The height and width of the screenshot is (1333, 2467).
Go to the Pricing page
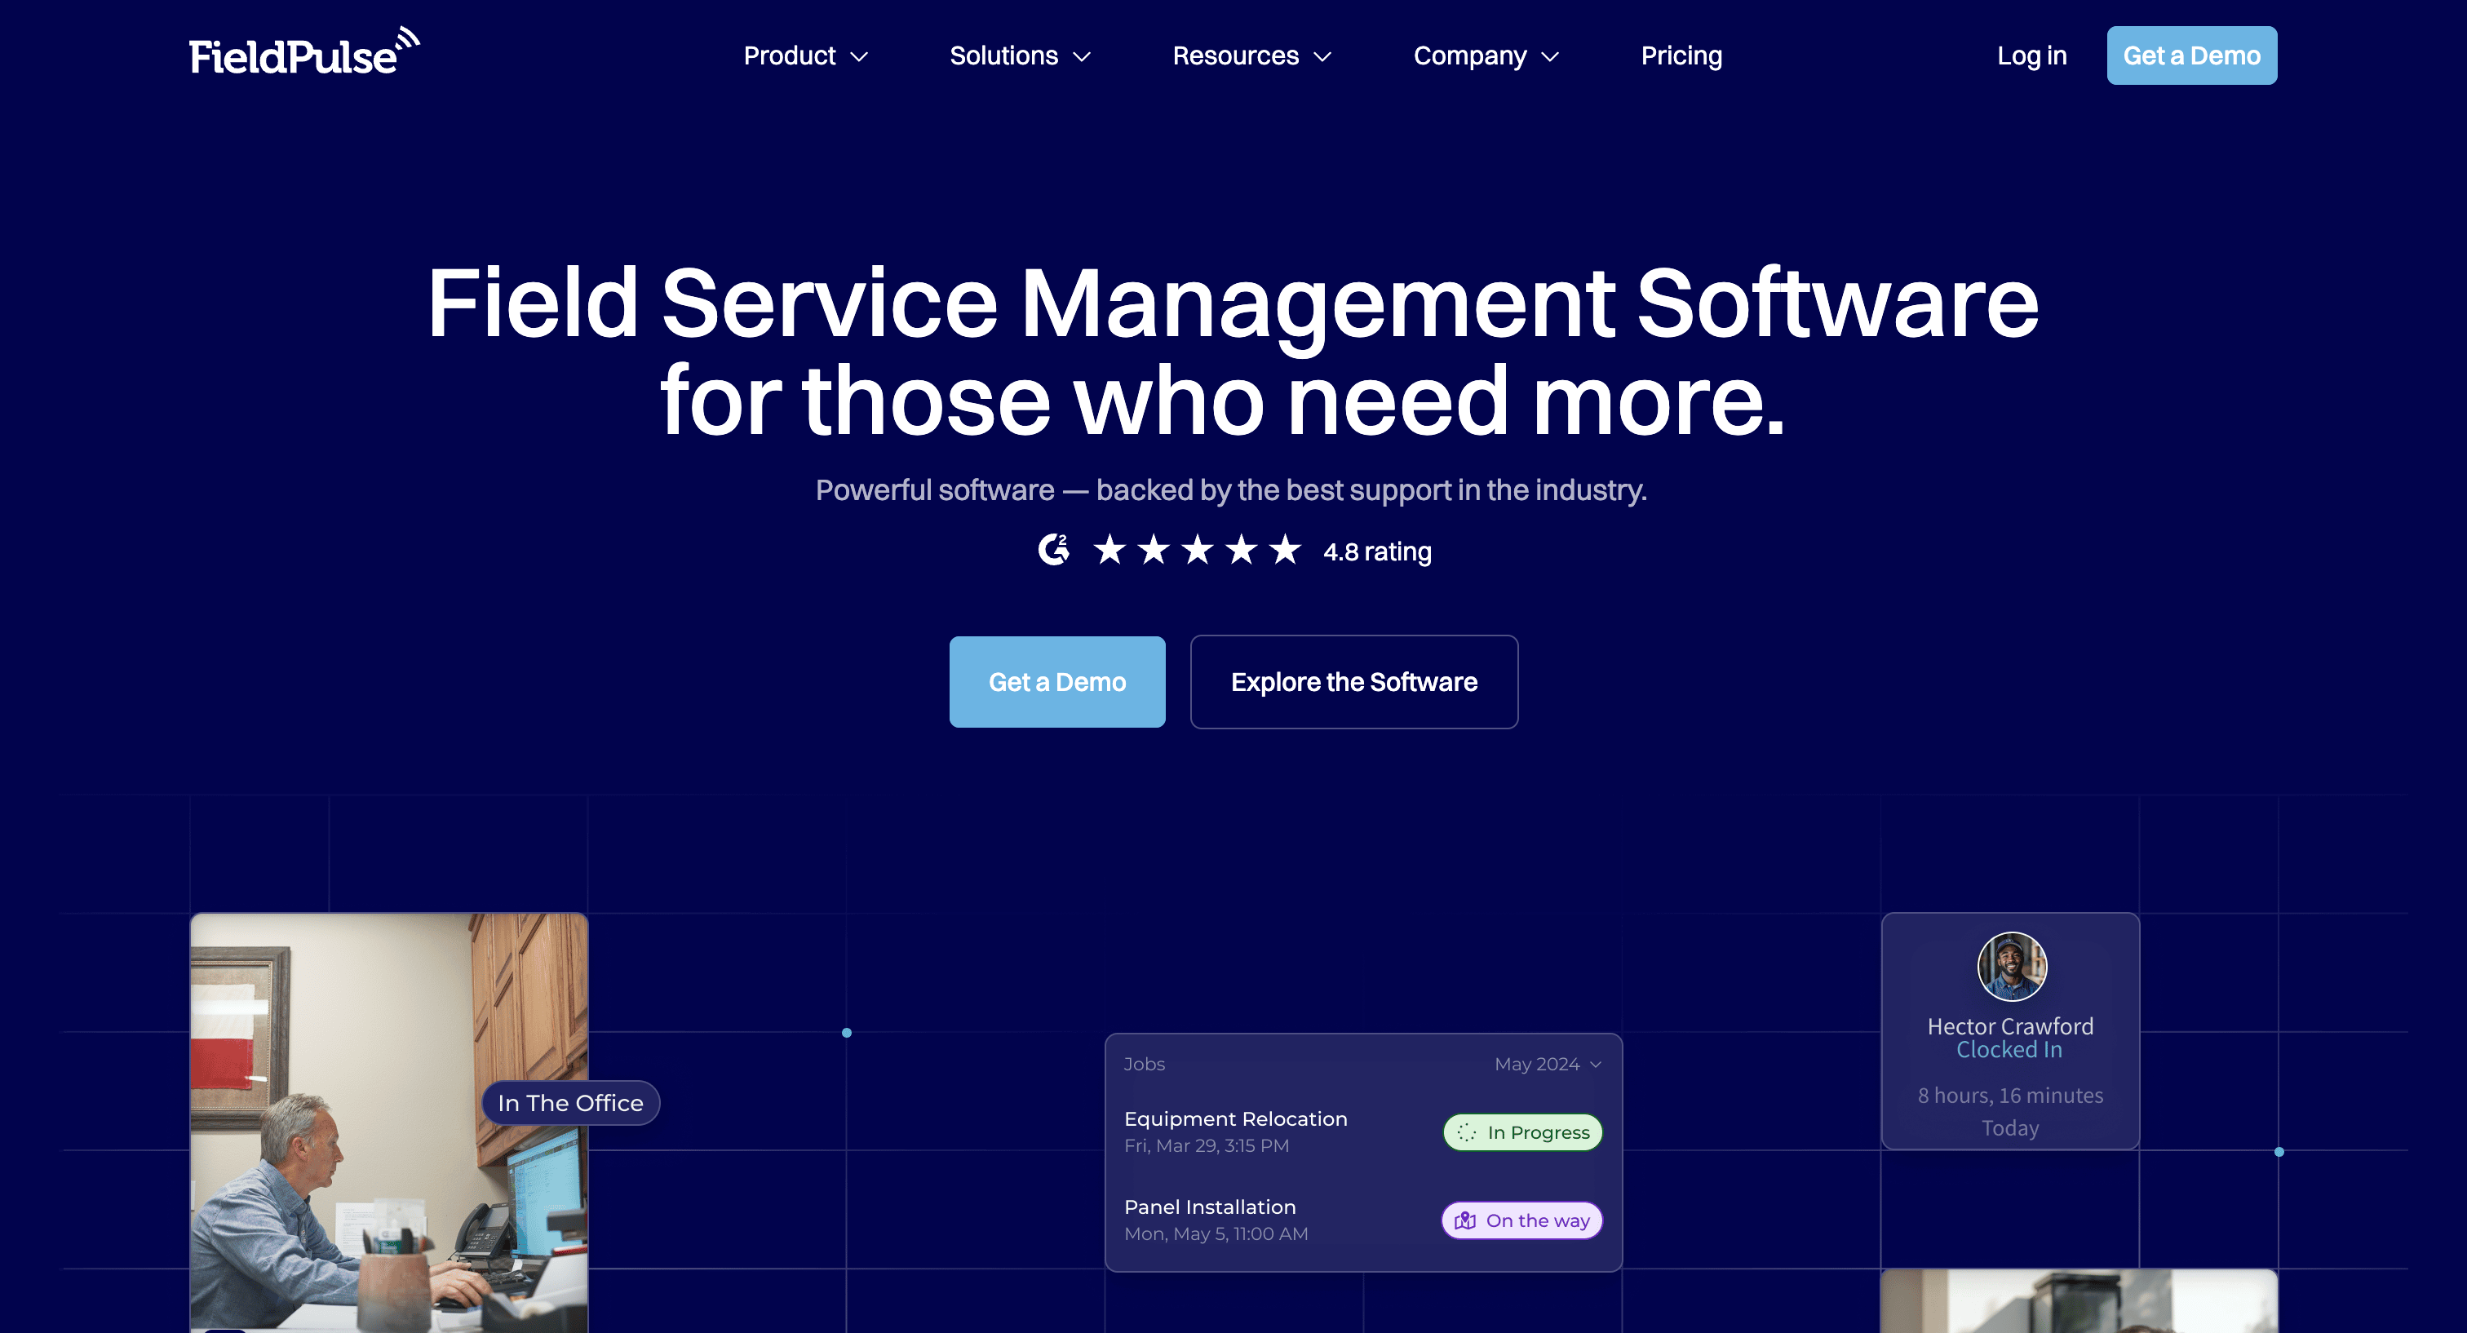(x=1681, y=56)
